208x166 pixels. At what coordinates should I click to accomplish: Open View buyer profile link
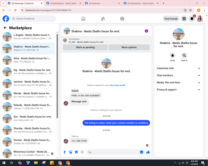point(117,85)
